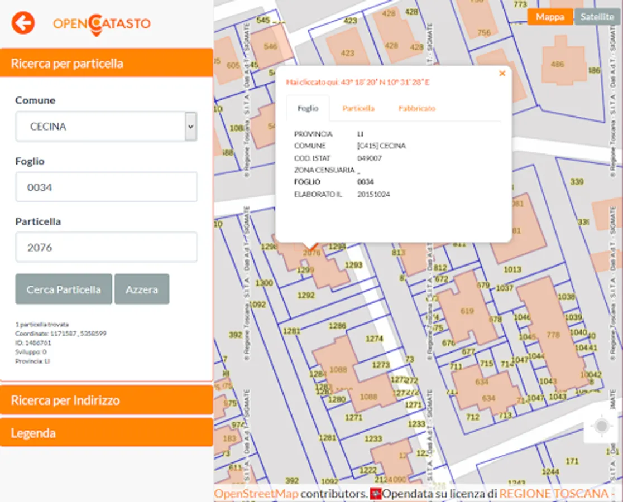The width and height of the screenshot is (623, 502).
Task: Expand the Legenda section
Action: click(x=107, y=432)
